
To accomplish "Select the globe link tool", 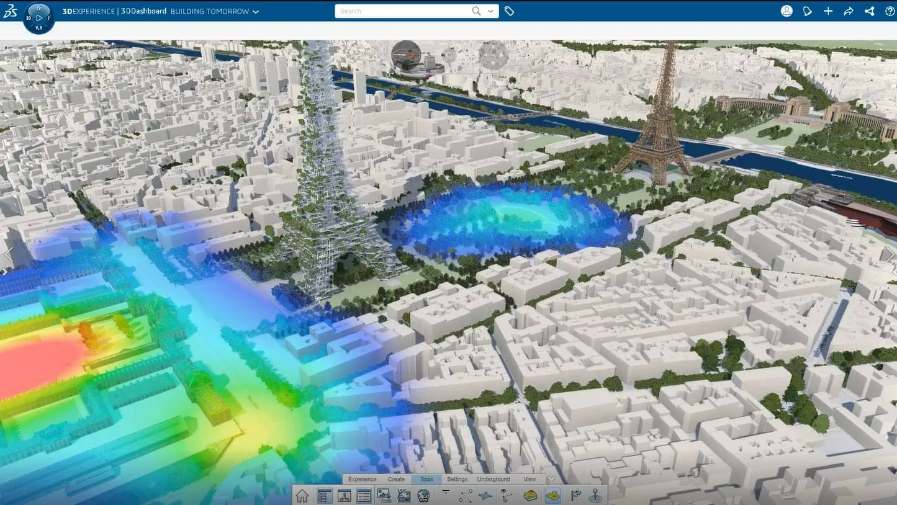I will pos(423,495).
